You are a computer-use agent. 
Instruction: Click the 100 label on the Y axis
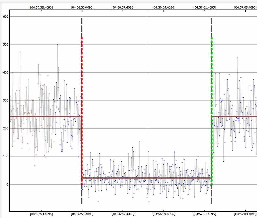[x=6, y=156]
